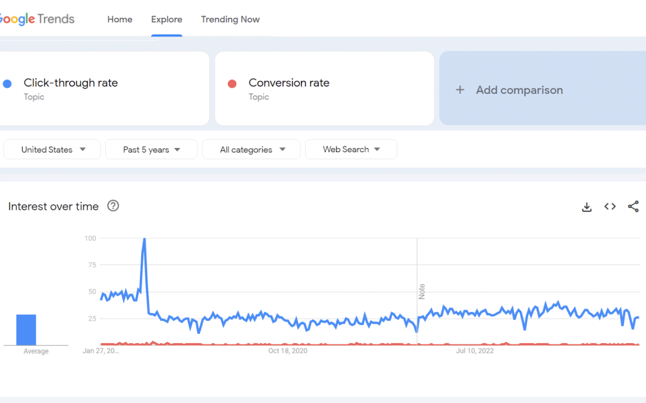The width and height of the screenshot is (646, 403).
Task: Open the embed code view
Action: click(x=610, y=206)
